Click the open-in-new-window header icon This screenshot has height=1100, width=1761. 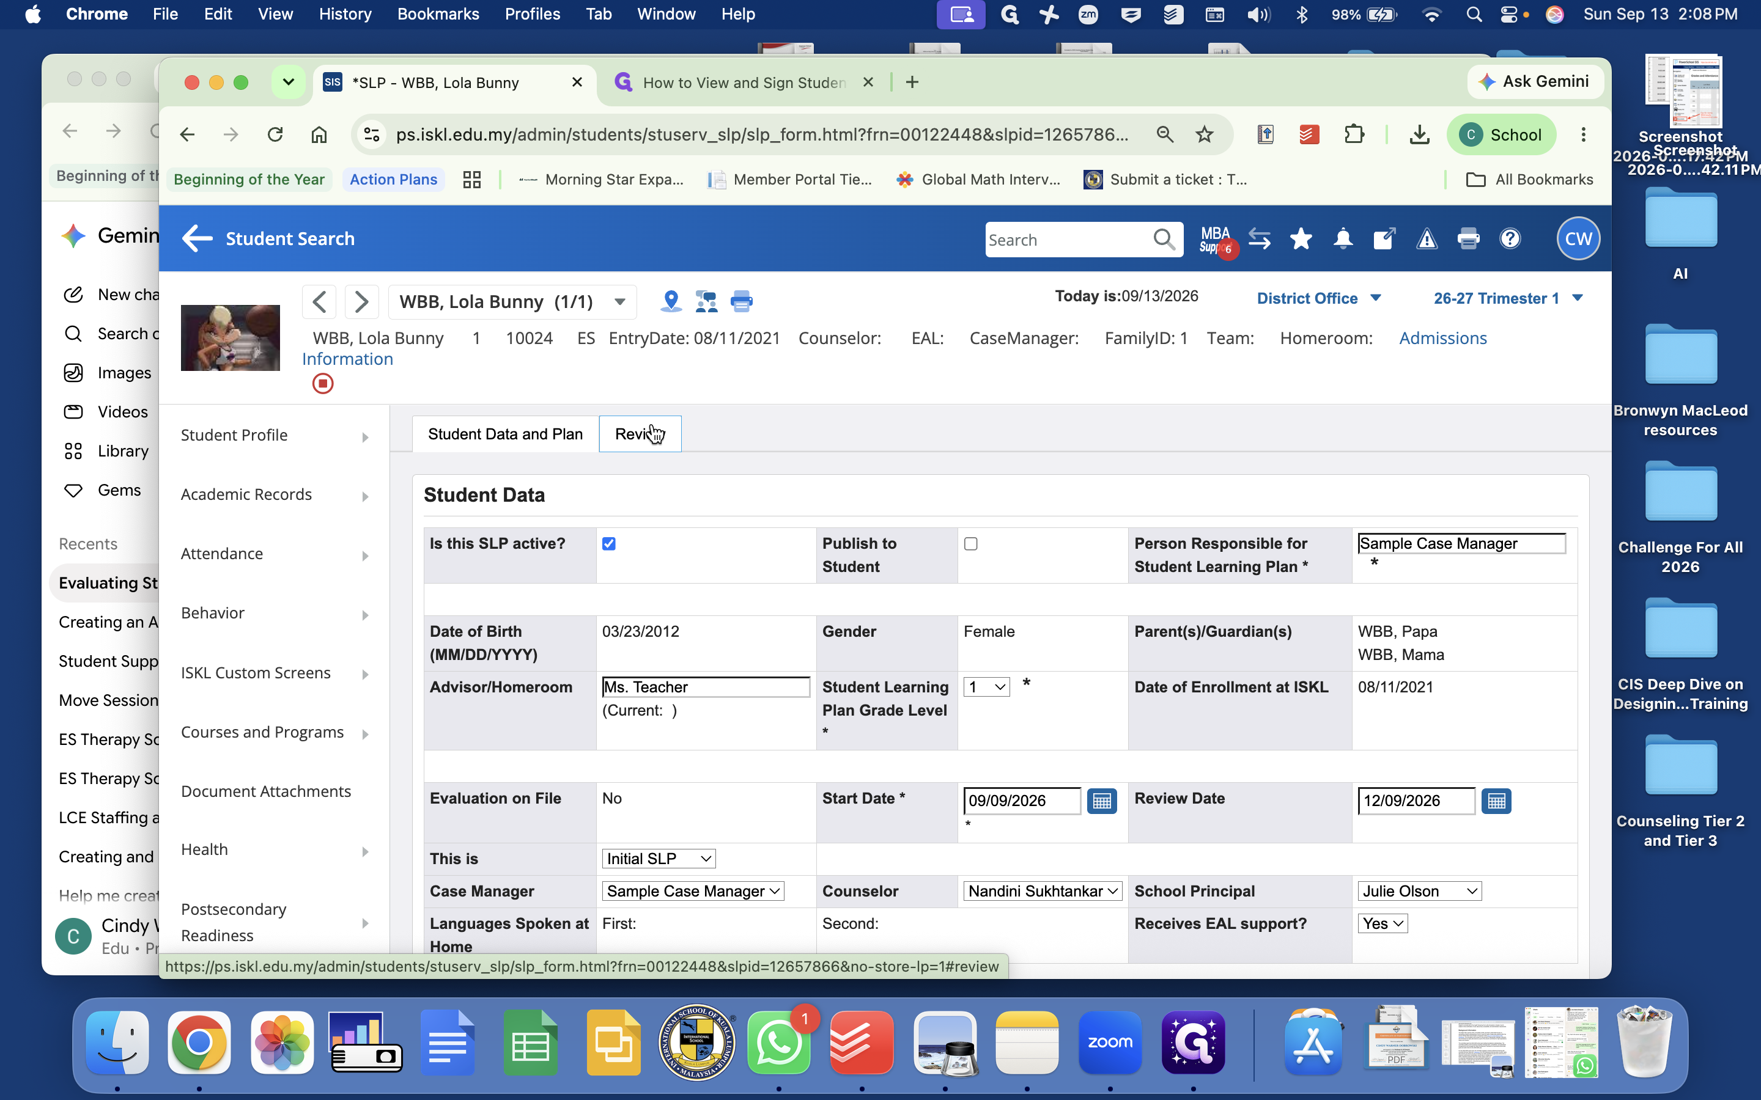click(x=1384, y=238)
